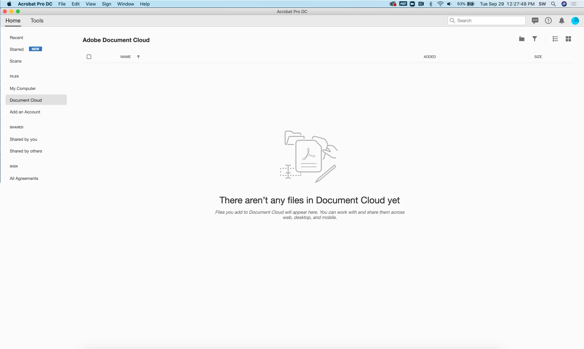Switch to the Home tab

13,21
